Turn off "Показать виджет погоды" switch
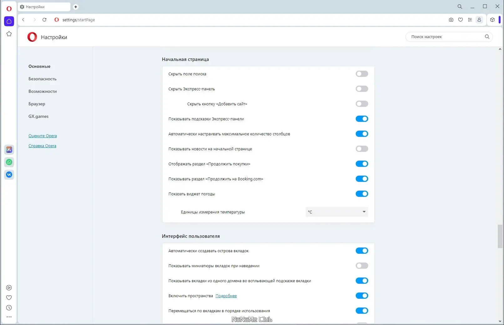The height and width of the screenshot is (325, 504). 362,194
